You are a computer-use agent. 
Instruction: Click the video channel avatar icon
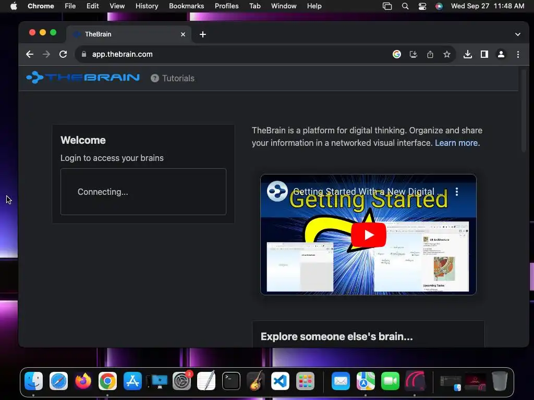tap(277, 191)
